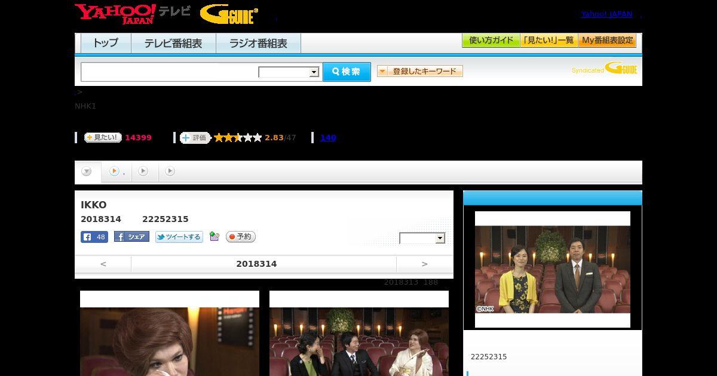Select the orange play-arrow tab

[x=117, y=171]
